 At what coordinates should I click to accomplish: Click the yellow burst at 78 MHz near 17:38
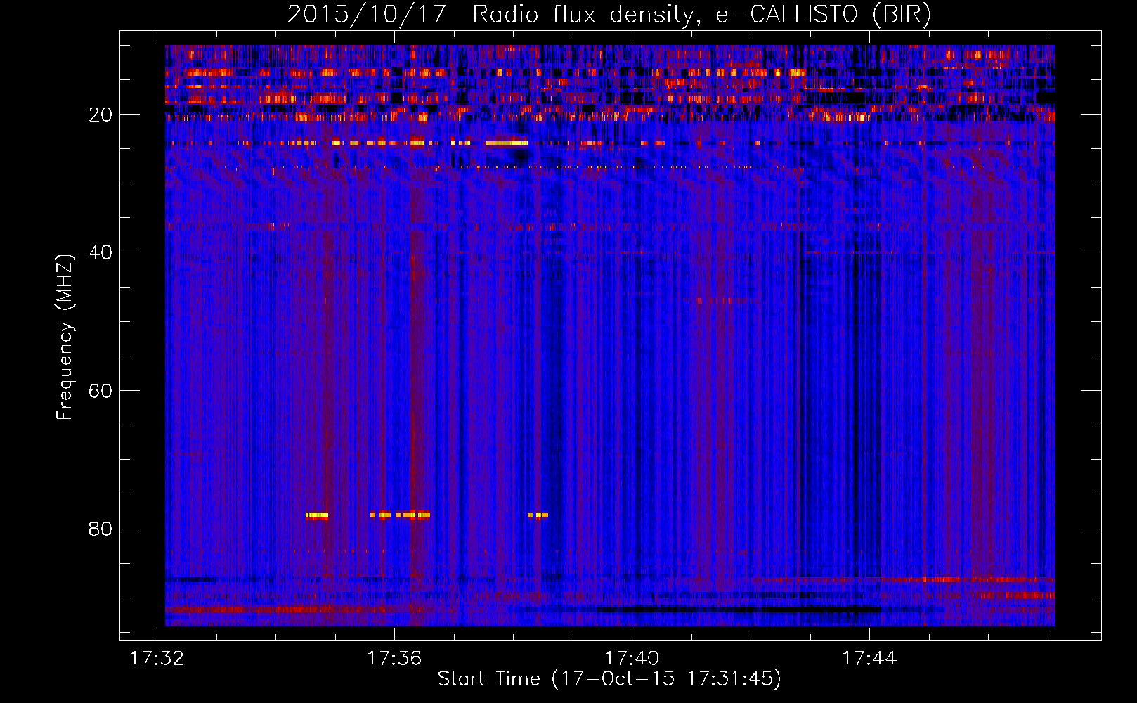pyautogui.click(x=538, y=515)
